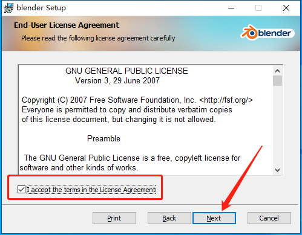Image resolution: width=302 pixels, height=235 pixels.
Task: Click the disabled maximize window button
Action: pyautogui.click(x=258, y=8)
